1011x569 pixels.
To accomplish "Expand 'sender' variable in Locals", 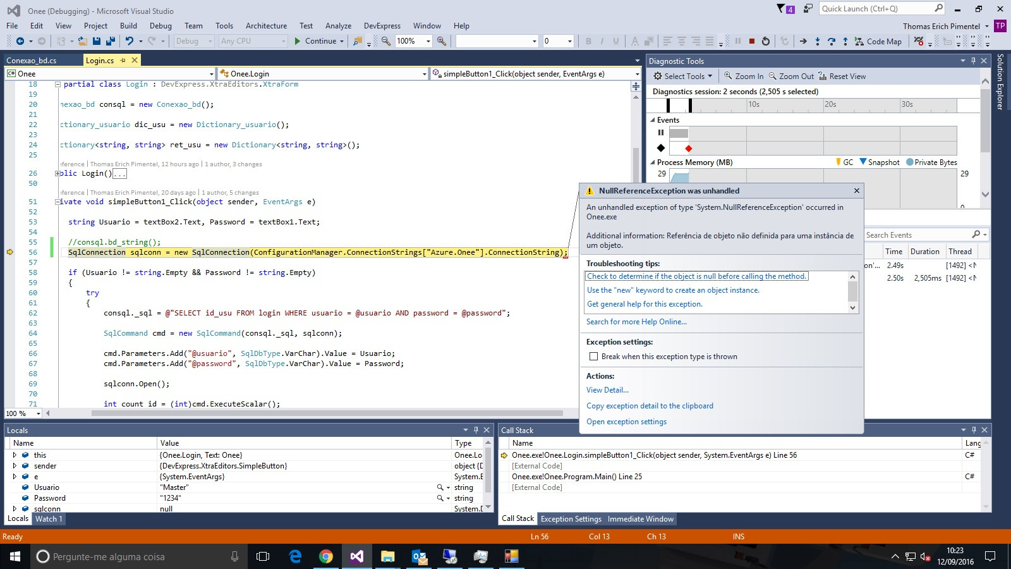I will tap(14, 466).
